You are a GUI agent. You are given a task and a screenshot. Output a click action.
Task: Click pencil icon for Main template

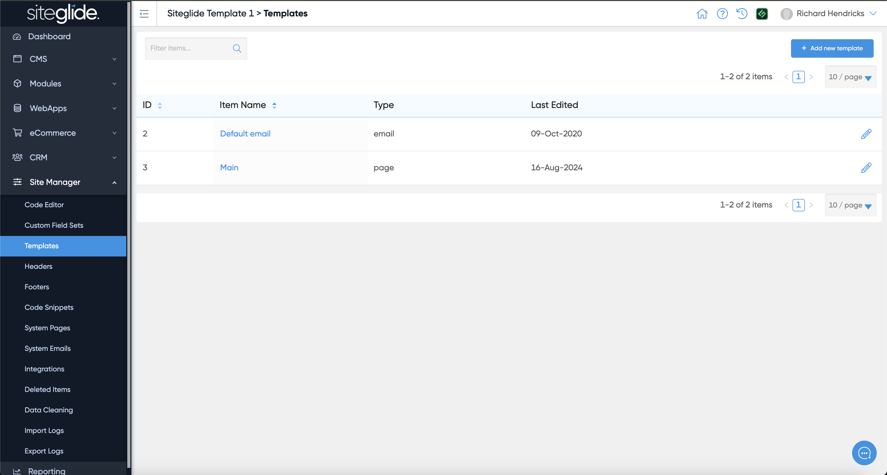tap(866, 168)
